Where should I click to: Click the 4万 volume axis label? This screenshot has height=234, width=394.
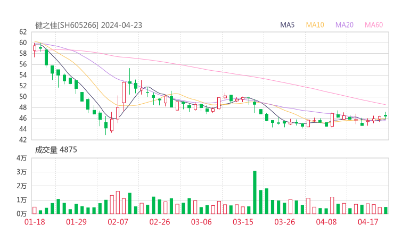[x=22, y=158]
